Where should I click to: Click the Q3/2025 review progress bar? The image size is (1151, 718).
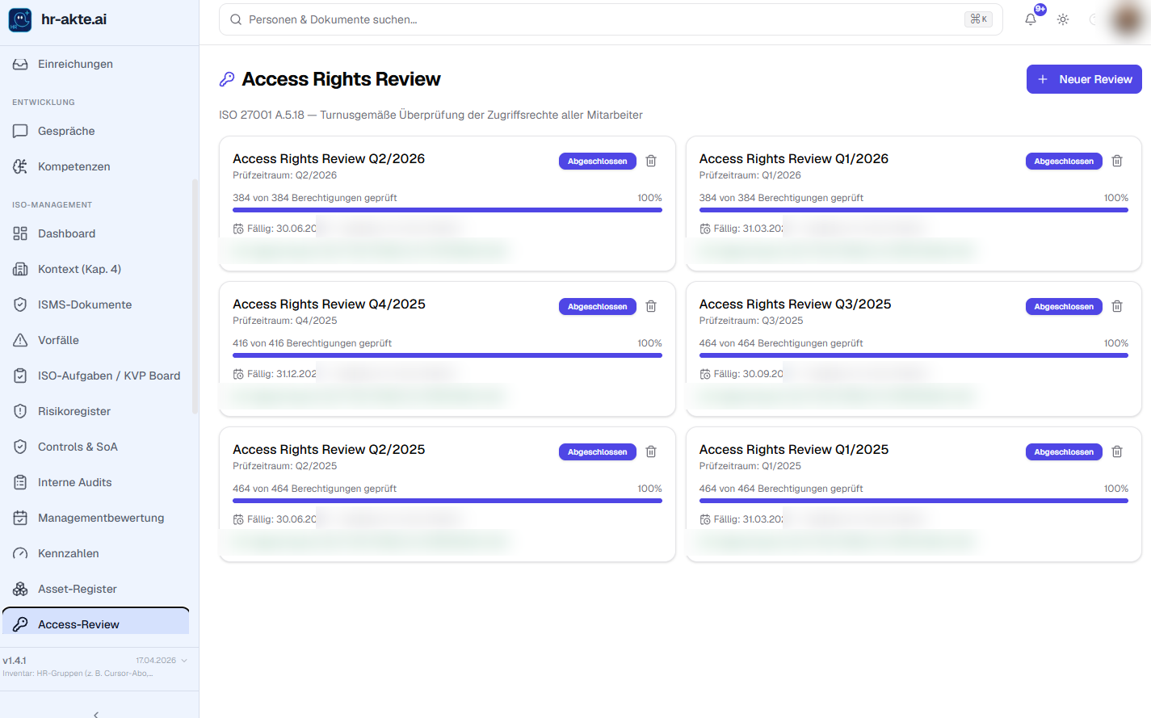pos(914,355)
